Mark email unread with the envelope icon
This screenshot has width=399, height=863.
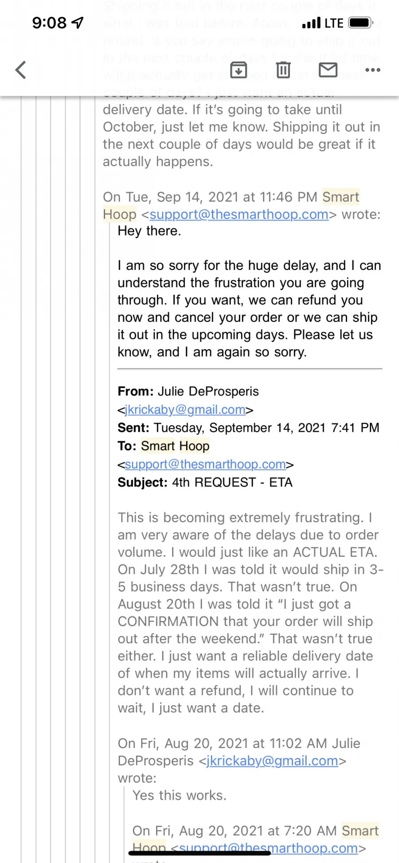[328, 70]
